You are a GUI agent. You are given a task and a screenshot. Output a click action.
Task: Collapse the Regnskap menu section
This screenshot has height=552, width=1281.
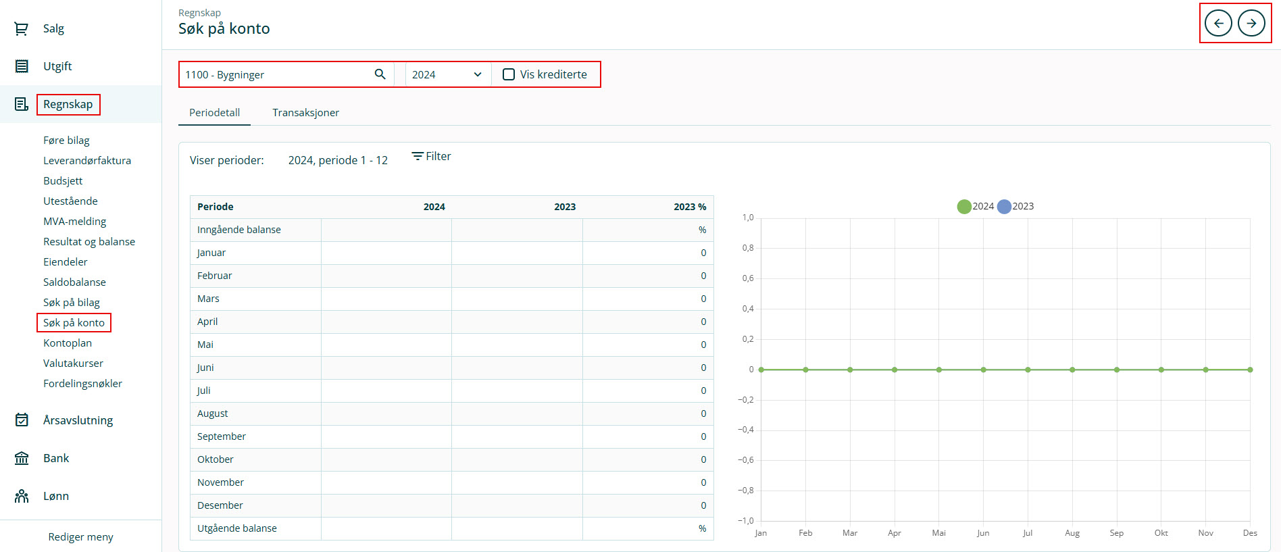coord(68,104)
